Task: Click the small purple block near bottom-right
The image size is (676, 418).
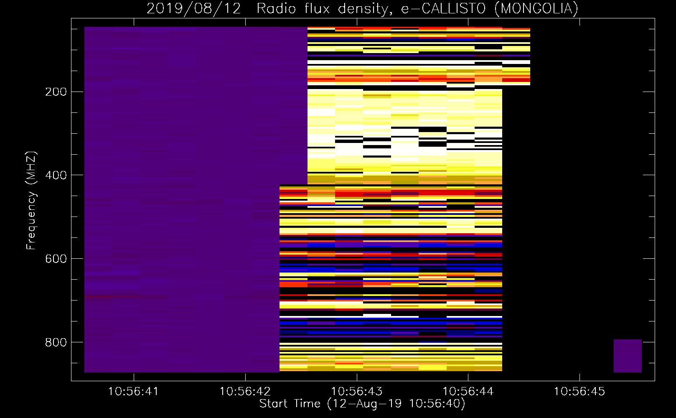Action: coord(628,356)
